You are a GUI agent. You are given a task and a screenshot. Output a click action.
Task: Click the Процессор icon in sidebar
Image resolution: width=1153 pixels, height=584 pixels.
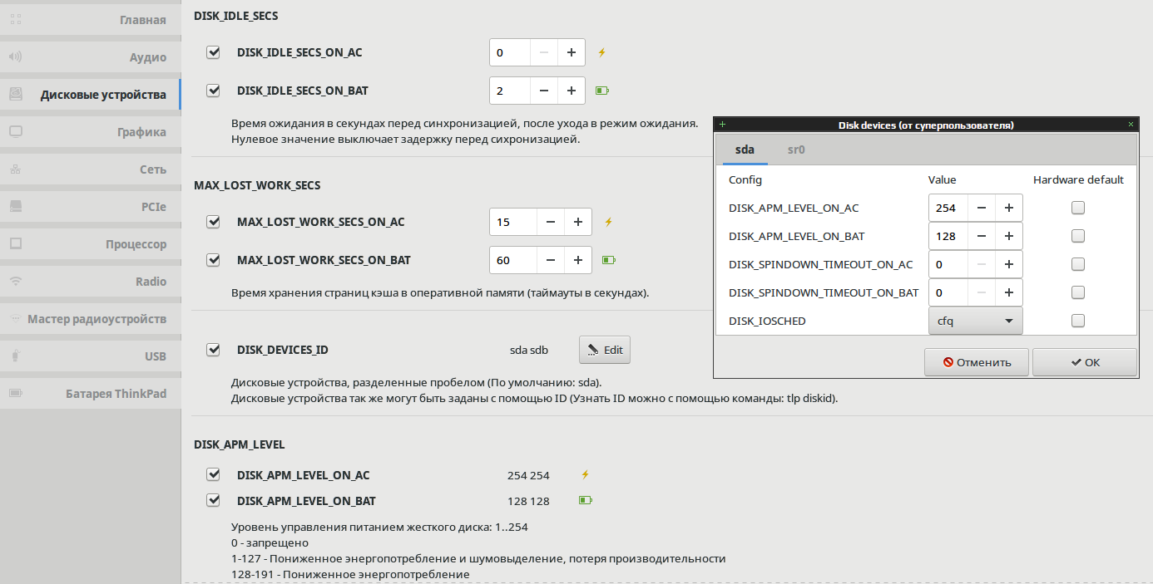tap(16, 244)
